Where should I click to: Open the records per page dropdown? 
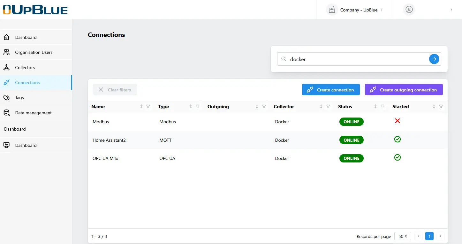[403, 236]
